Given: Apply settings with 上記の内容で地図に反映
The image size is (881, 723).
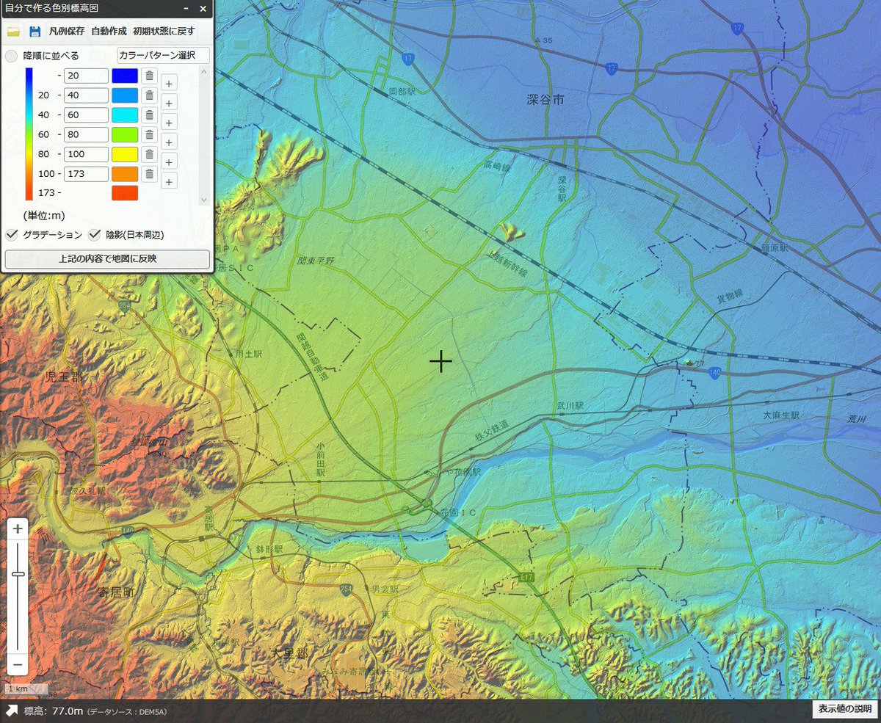Looking at the screenshot, I should pyautogui.click(x=107, y=259).
